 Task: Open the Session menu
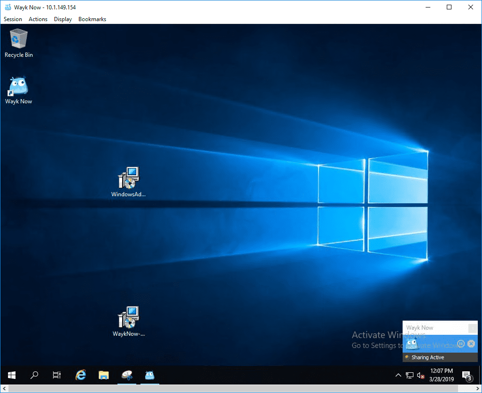[x=13, y=19]
